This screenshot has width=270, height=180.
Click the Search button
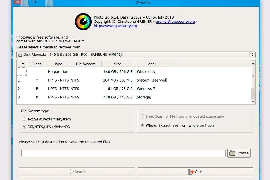(x=77, y=172)
